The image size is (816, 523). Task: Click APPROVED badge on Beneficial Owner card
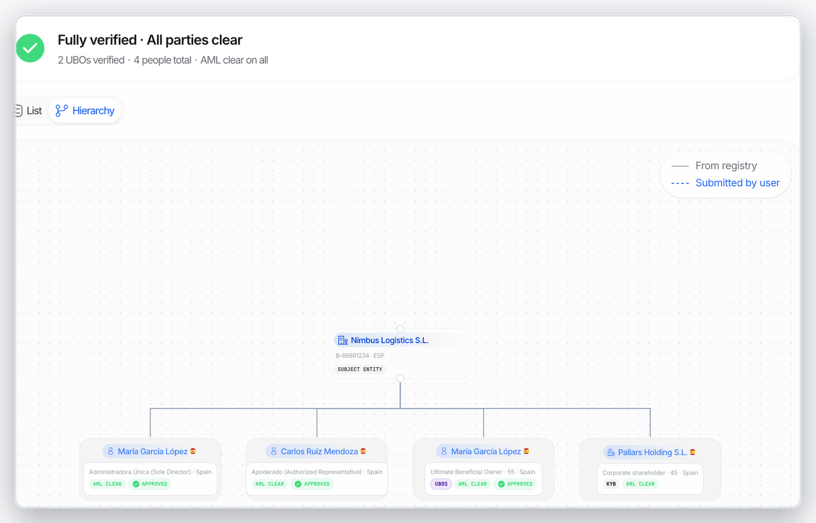[515, 484]
